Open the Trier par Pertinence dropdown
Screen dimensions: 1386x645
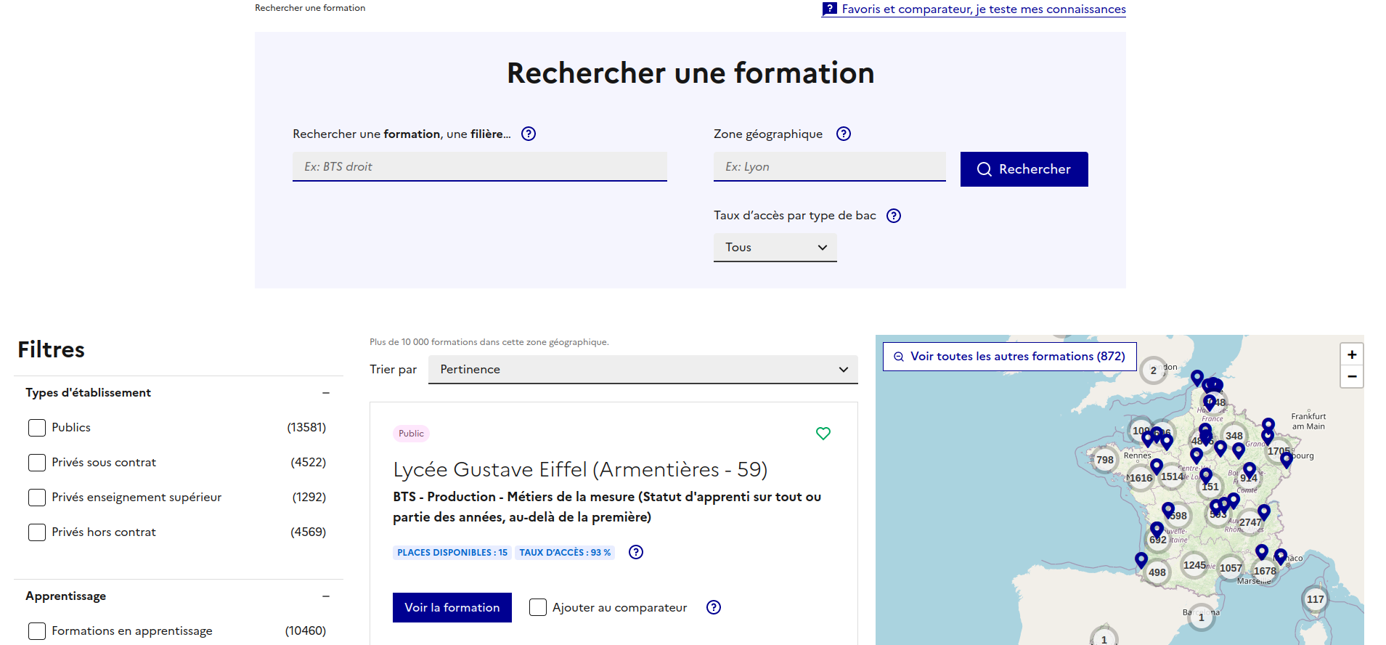pos(643,370)
